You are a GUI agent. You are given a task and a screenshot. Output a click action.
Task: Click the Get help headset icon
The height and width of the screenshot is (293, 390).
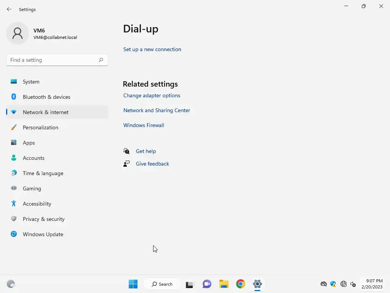(x=126, y=151)
